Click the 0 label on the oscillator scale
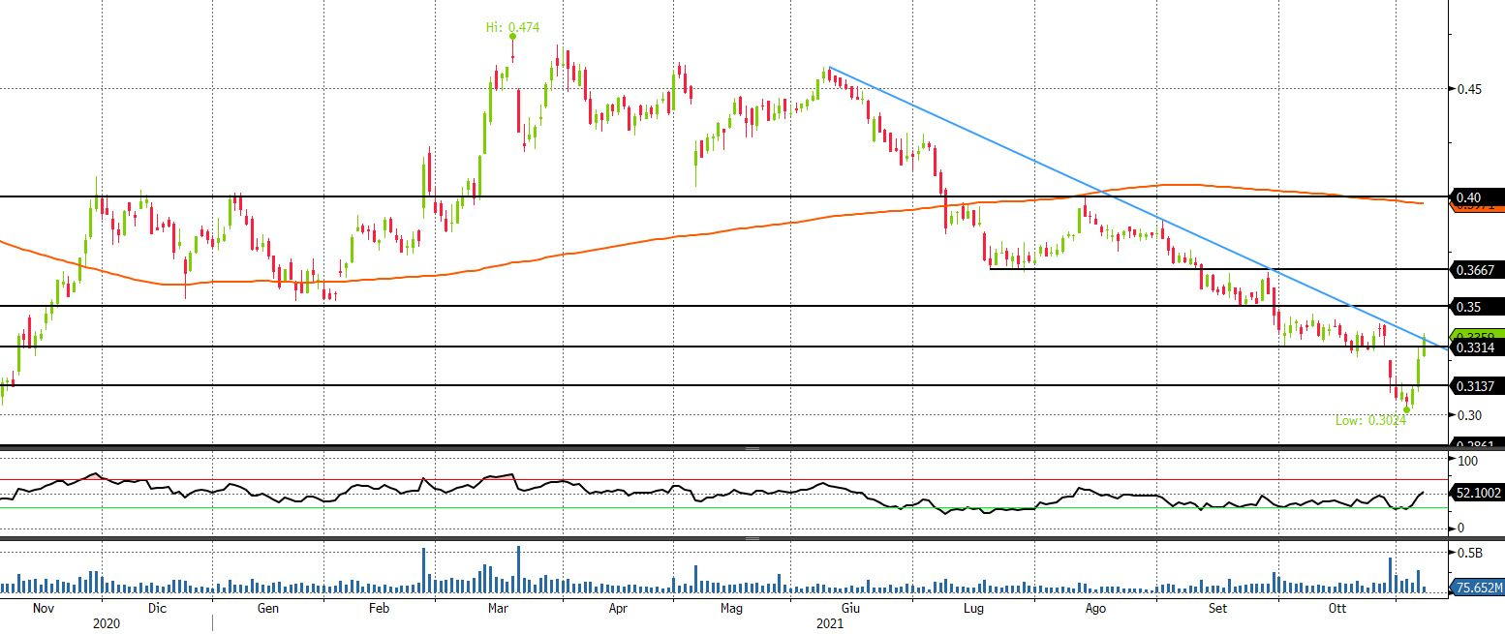This screenshot has height=634, width=1505. [x=1459, y=528]
